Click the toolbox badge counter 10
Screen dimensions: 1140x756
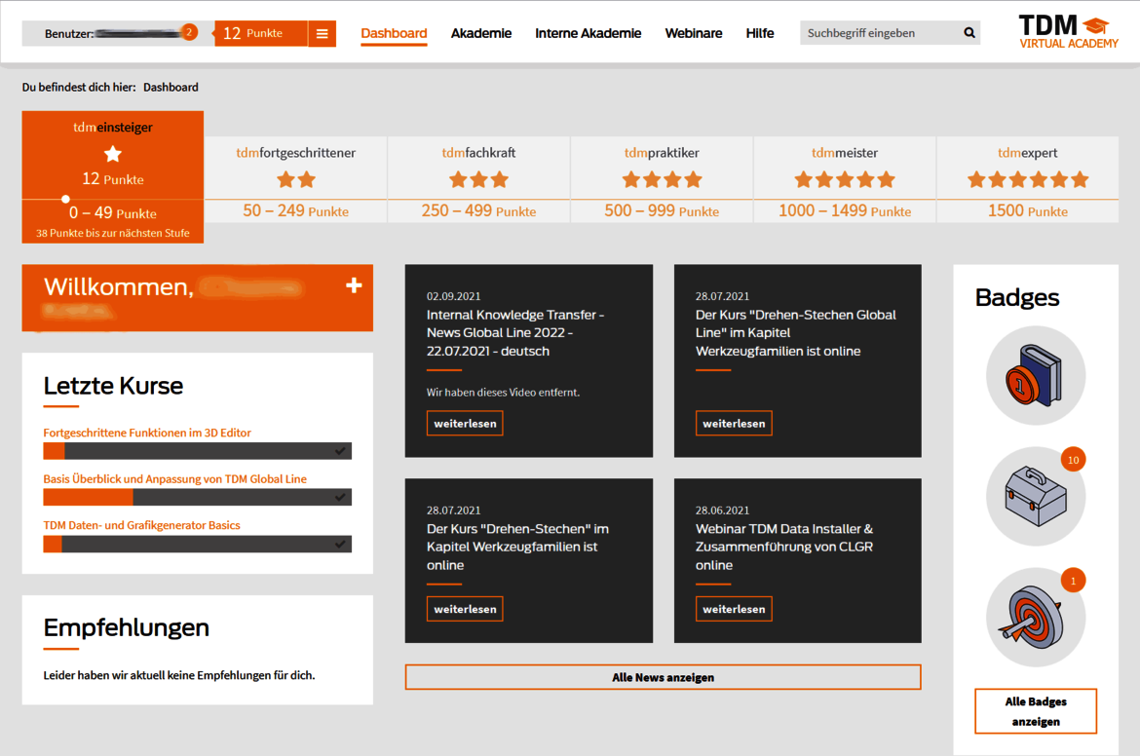pyautogui.click(x=1073, y=460)
